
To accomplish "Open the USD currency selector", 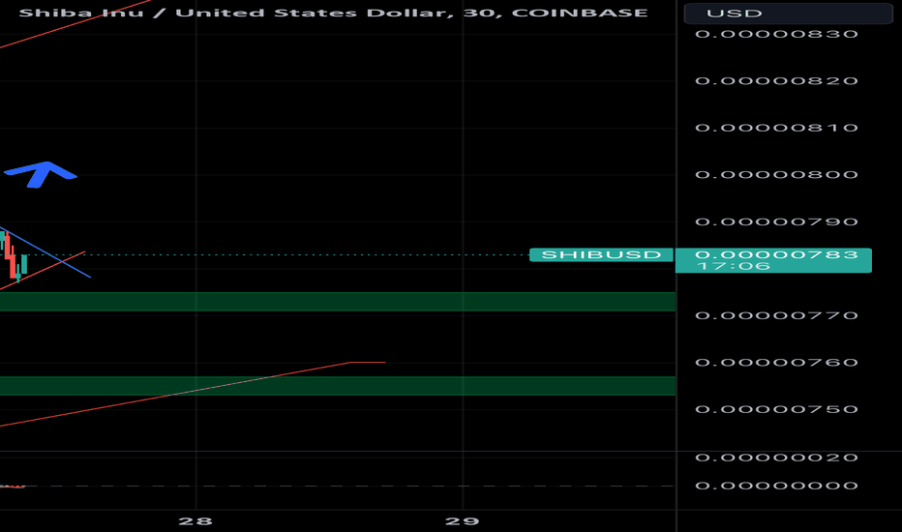I will tap(788, 14).
